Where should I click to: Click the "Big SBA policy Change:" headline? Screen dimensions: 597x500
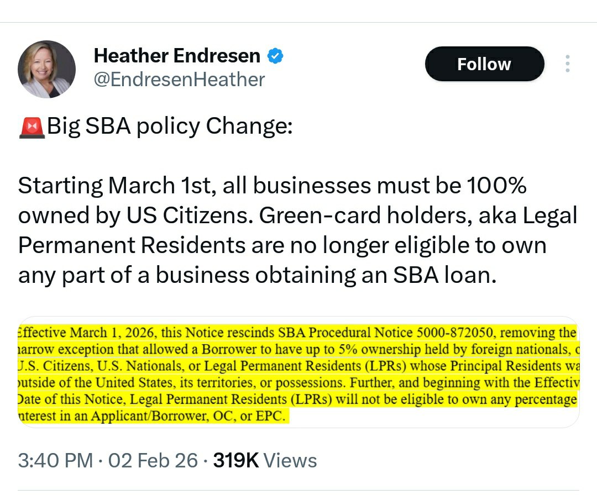tap(169, 127)
